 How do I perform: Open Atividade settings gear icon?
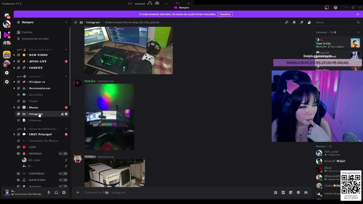coord(335,32)
